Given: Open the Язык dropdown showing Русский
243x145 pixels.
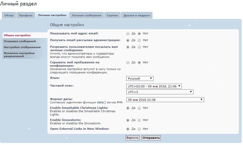Looking at the screenshot, I should tap(140, 79).
